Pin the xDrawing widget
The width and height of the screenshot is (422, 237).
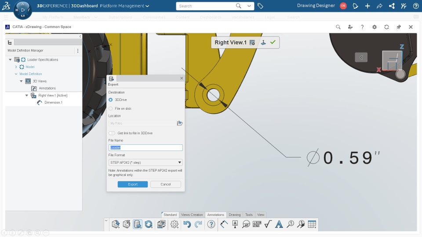pos(399,27)
